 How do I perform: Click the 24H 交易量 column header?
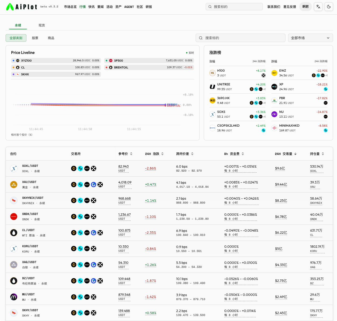tap(286, 154)
